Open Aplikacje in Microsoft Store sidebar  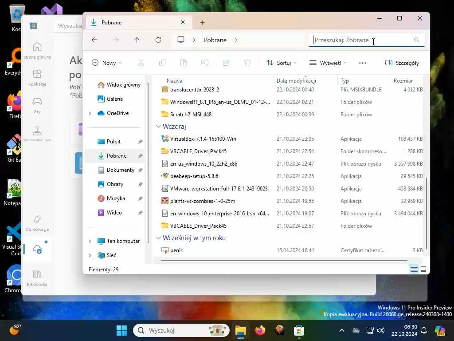pos(37,78)
